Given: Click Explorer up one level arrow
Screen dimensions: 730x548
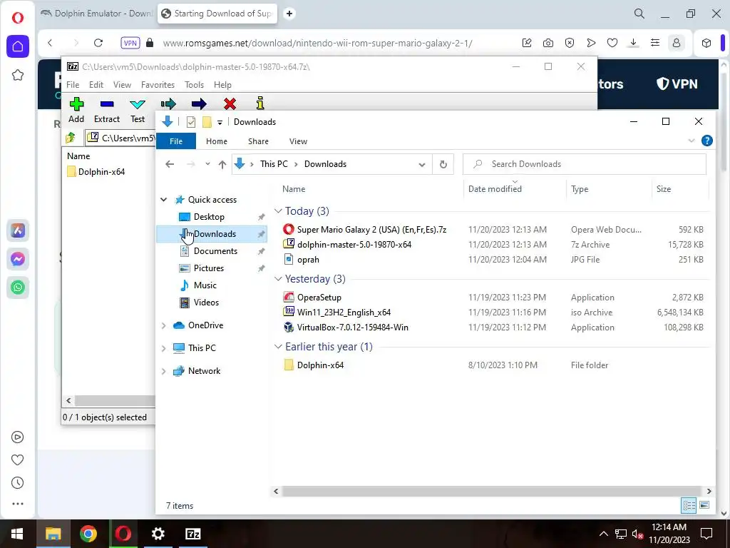Looking at the screenshot, I should [222, 164].
